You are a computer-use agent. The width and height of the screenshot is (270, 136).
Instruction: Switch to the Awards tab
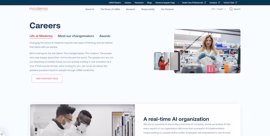pos(105,36)
